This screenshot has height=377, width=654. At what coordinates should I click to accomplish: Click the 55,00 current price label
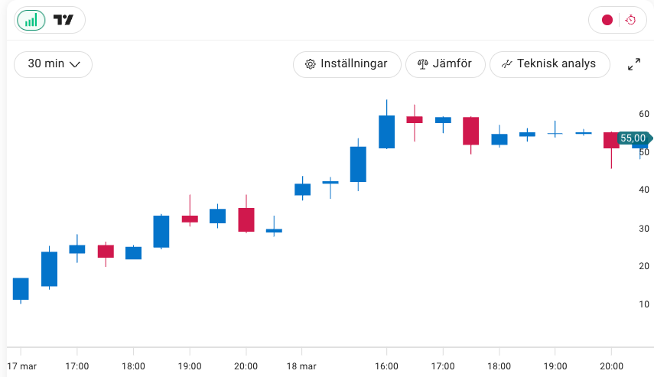633,138
